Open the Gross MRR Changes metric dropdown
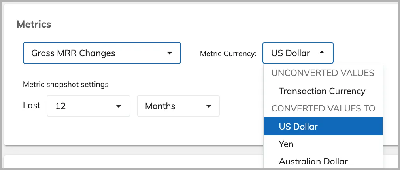Image resolution: width=400 pixels, height=170 pixels. tap(102, 53)
